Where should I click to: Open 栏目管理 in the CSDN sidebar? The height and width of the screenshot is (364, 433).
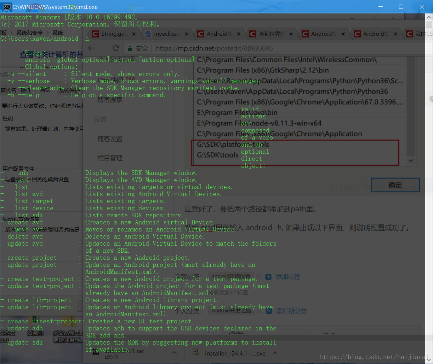[110, 158]
